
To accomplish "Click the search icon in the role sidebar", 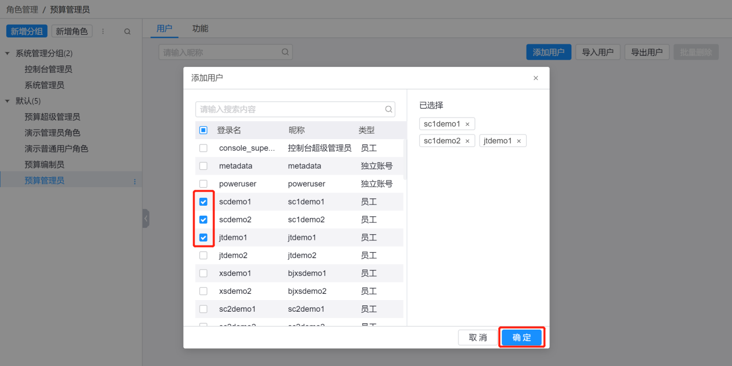I will pos(127,32).
